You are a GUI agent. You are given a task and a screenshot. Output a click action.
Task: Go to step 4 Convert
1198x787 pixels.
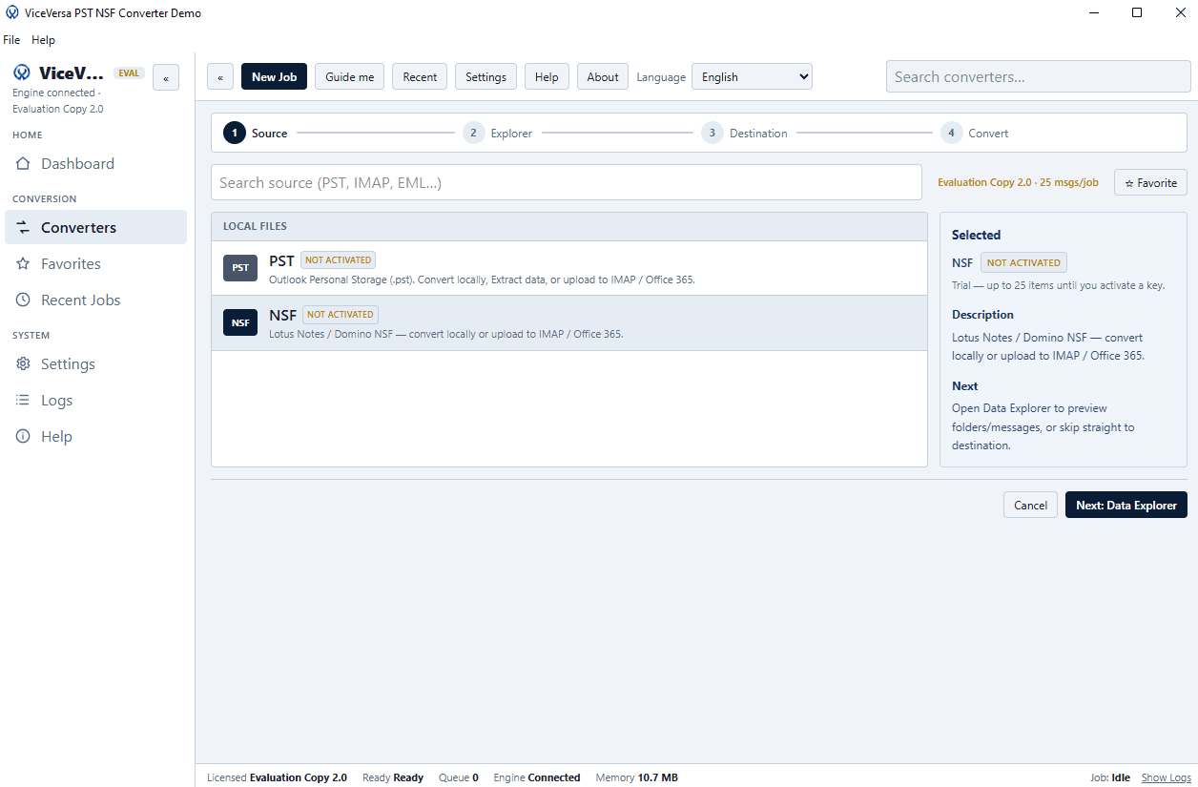974,134
